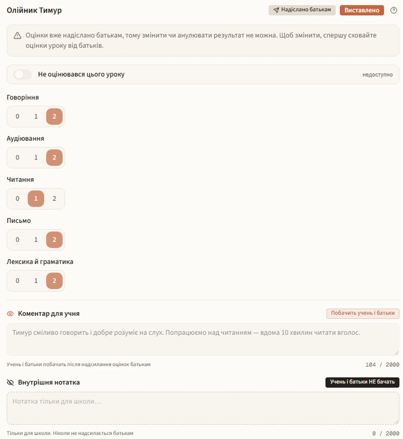The width and height of the screenshot is (403, 439).
Task: Toggle Не оцінювався цього уроку switch
Action: (23, 74)
